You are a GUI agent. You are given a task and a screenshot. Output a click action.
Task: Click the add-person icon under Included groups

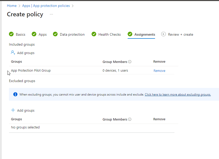(x=13, y=52)
